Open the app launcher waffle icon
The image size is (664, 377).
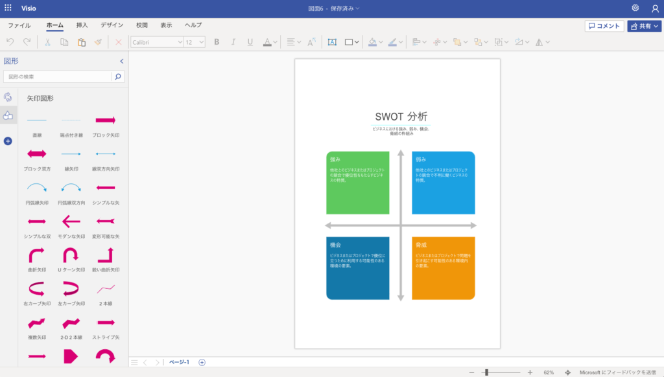pyautogui.click(x=8, y=8)
